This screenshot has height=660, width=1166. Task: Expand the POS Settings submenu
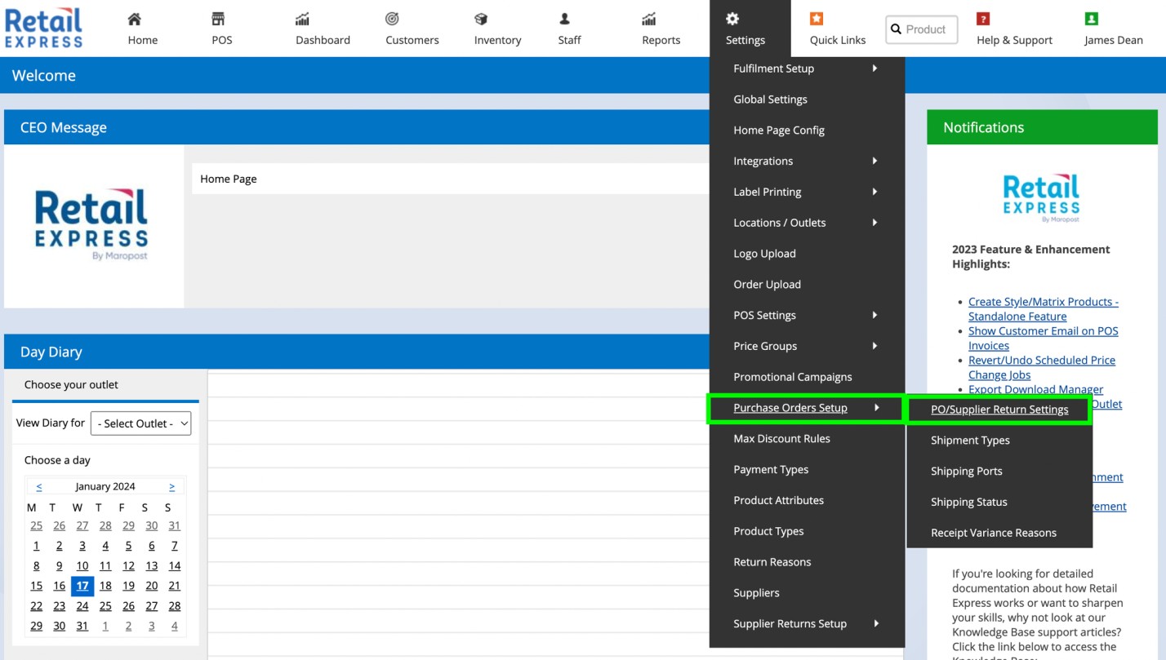807,315
